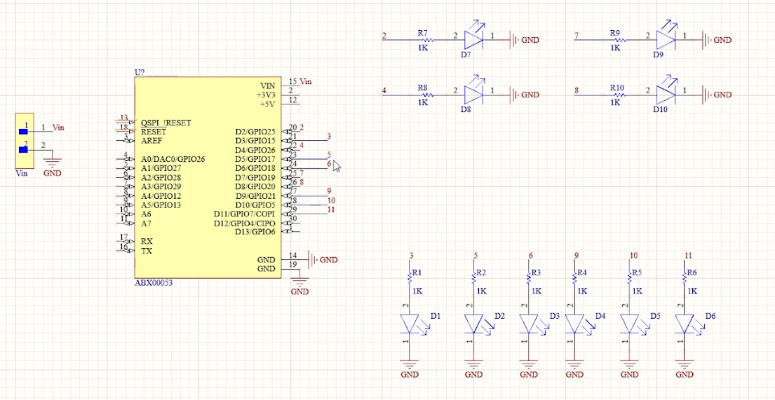This screenshot has height=400, width=775.
Task: Click the Vin net label at connector pin 1
Action: [58, 127]
